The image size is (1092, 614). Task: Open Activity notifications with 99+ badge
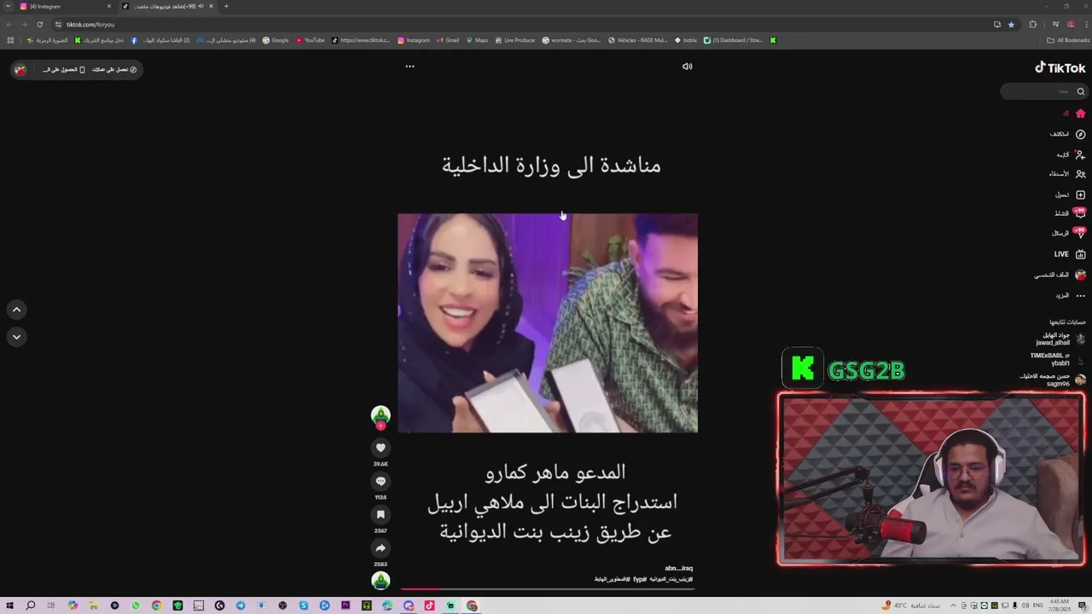coord(1070,213)
